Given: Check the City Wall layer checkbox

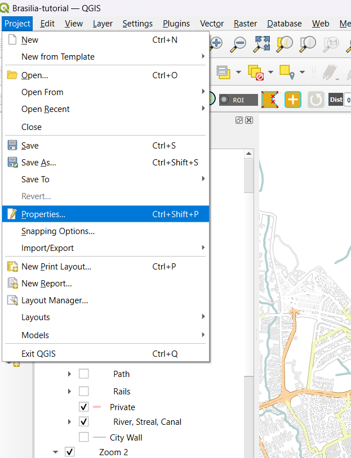Looking at the screenshot, I should [83, 437].
